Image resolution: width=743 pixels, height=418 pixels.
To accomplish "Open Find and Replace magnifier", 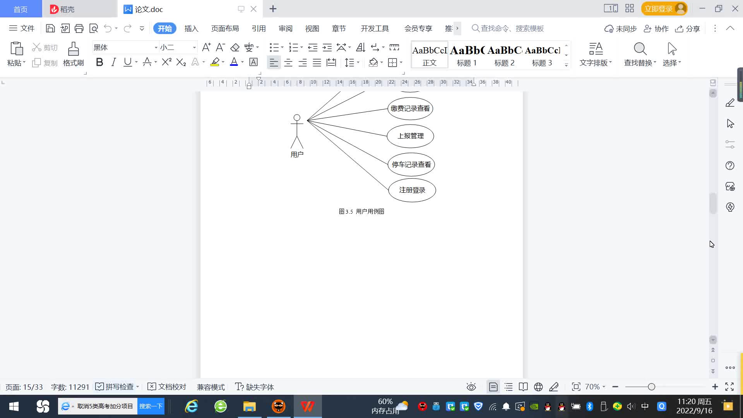I will point(640,49).
